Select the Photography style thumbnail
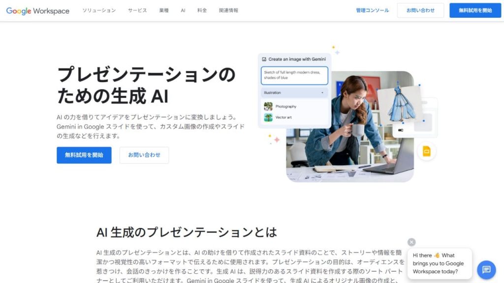Screen dimensions: 504x283 click(x=268, y=106)
